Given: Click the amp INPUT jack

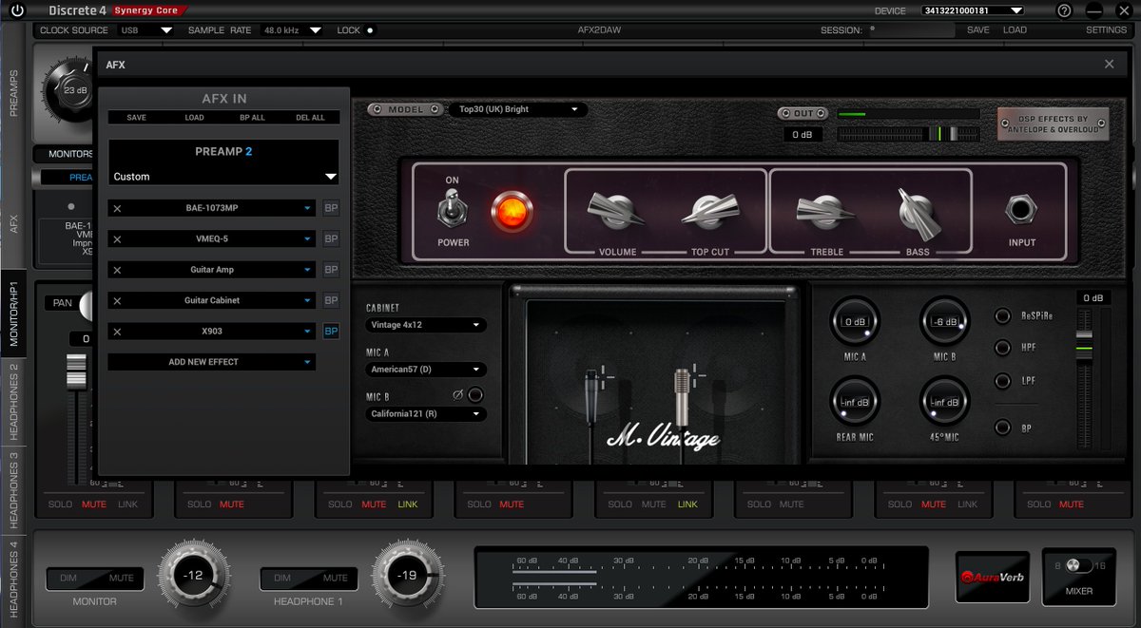Looking at the screenshot, I should (1023, 209).
